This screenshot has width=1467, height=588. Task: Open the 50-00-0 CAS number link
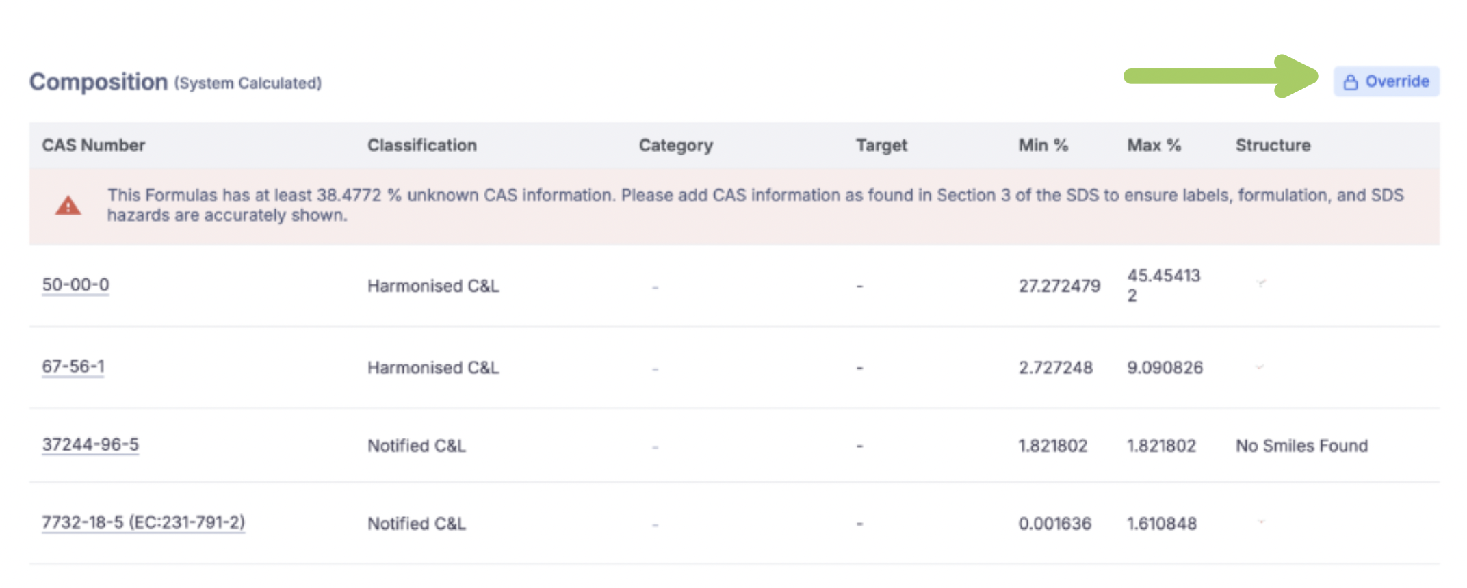[x=75, y=284]
